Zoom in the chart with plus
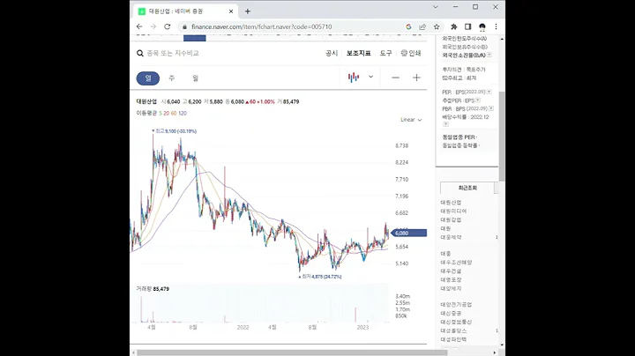The width and height of the screenshot is (635, 356). click(x=416, y=78)
